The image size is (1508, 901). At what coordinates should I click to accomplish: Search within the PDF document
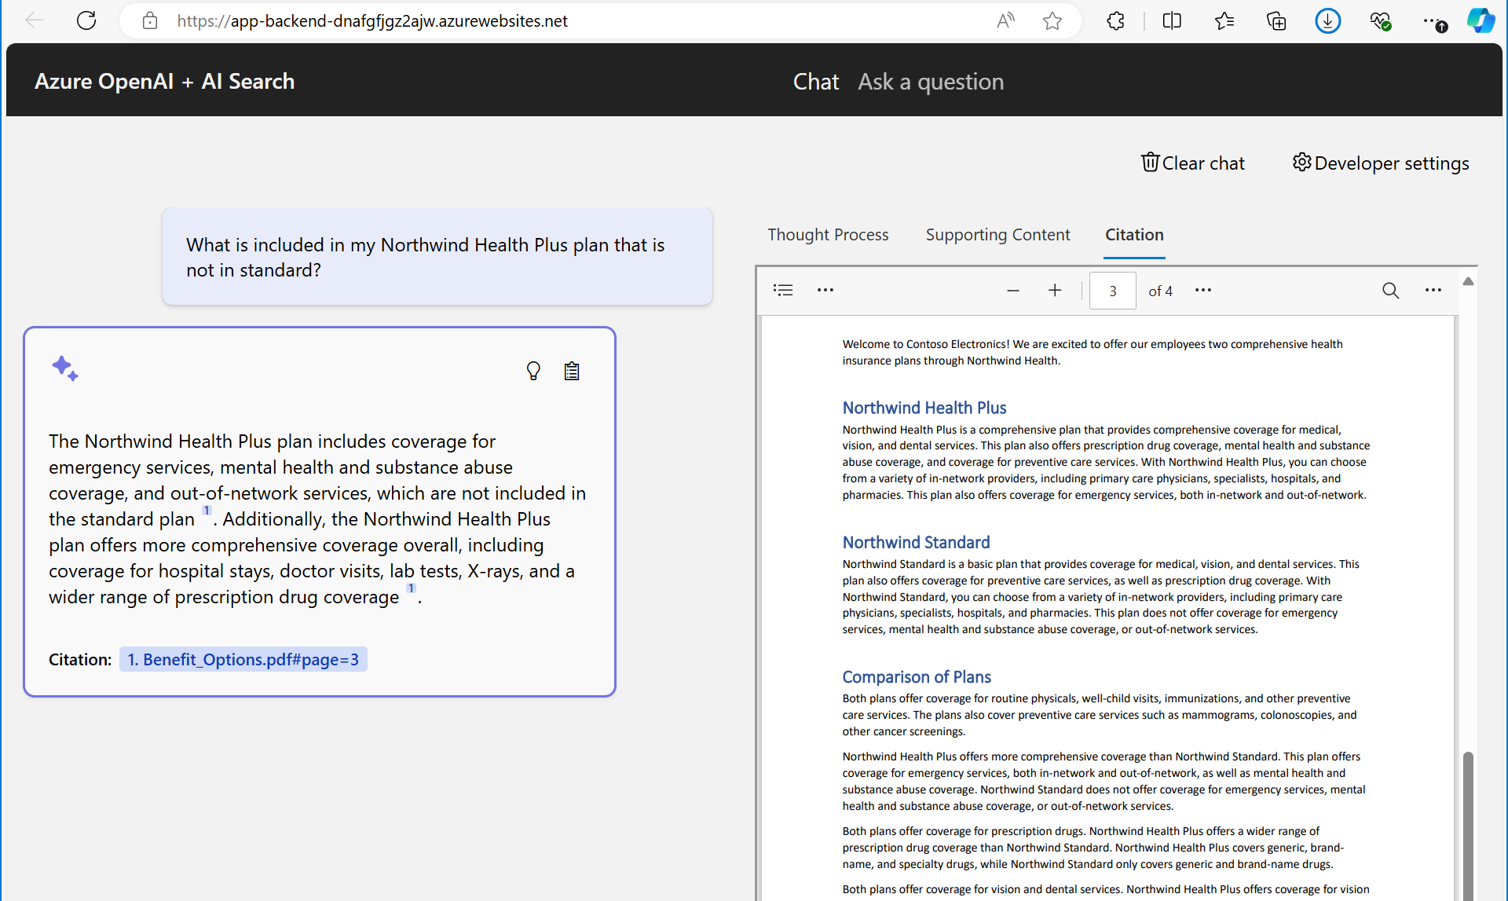click(x=1390, y=291)
